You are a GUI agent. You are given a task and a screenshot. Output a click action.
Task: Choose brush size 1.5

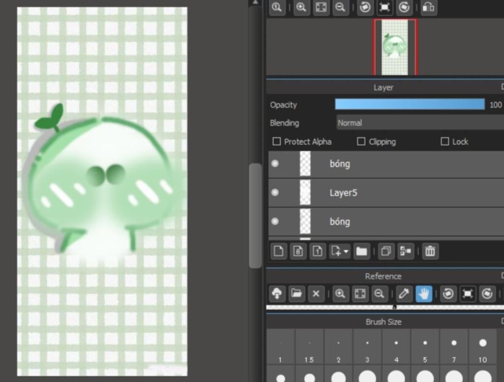pyautogui.click(x=310, y=347)
